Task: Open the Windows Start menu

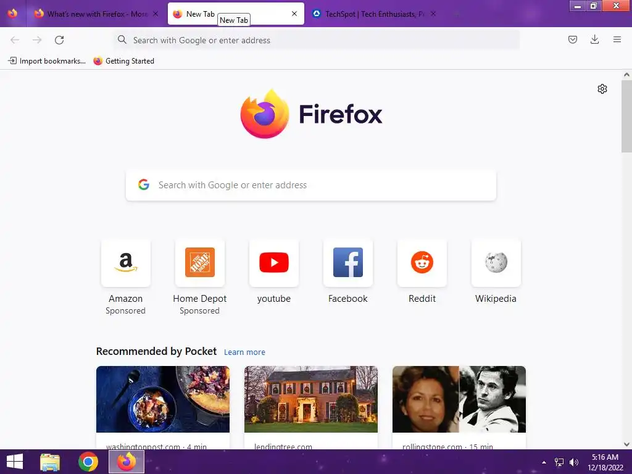Action: [x=15, y=462]
